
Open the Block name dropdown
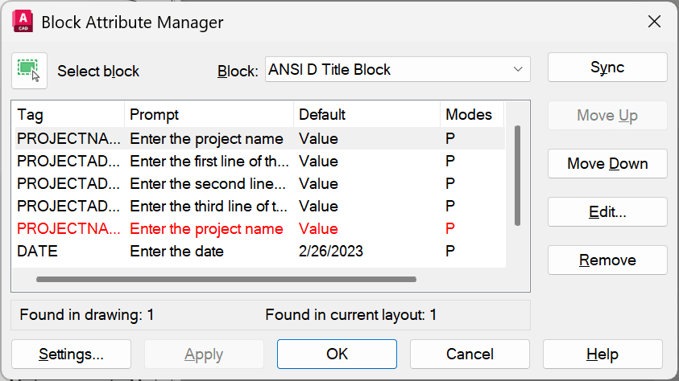tap(398, 70)
